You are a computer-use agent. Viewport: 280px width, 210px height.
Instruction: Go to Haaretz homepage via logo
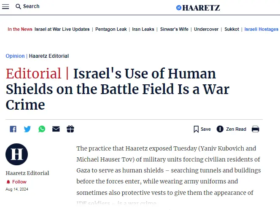(x=198, y=8)
